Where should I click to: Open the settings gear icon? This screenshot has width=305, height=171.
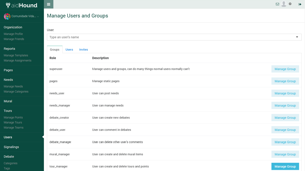[x=290, y=4]
